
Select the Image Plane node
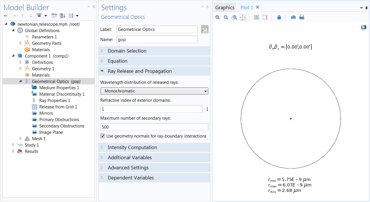coord(51,132)
